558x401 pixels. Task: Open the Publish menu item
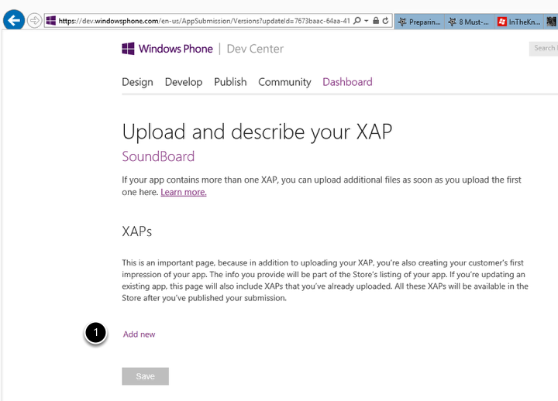(x=230, y=82)
